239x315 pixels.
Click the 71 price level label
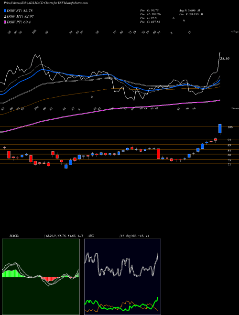pos(229,165)
